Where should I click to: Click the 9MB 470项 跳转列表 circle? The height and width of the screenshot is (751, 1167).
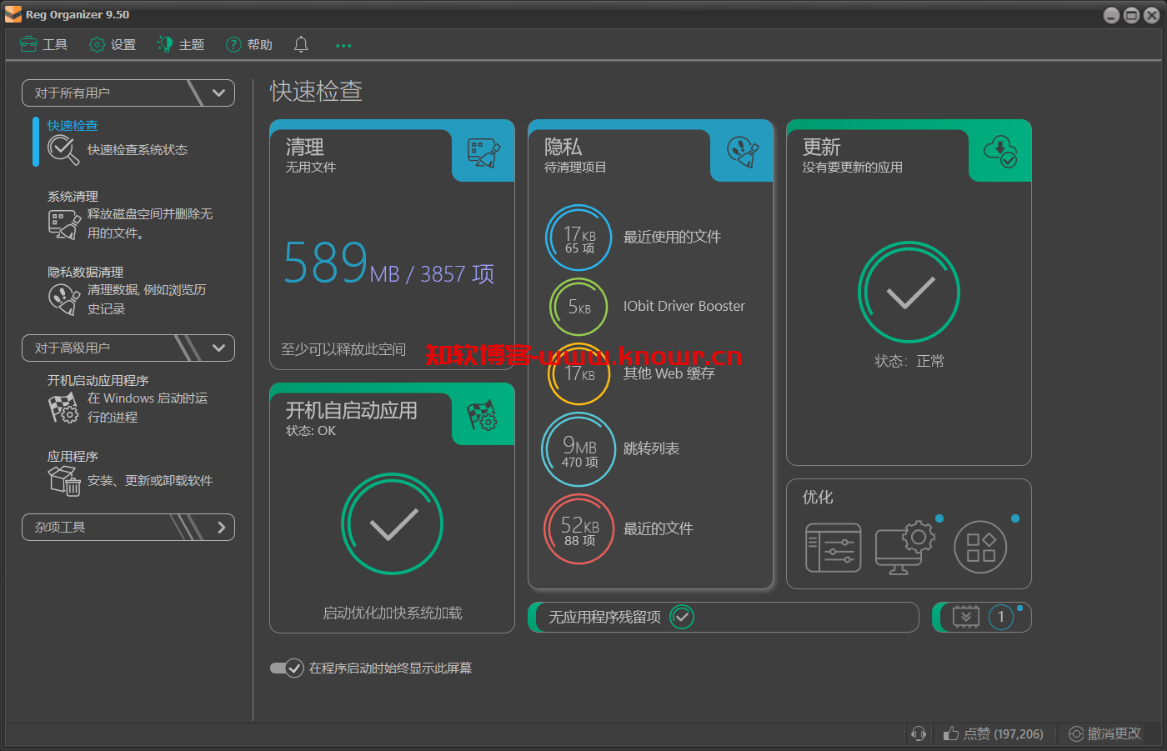pyautogui.click(x=578, y=449)
